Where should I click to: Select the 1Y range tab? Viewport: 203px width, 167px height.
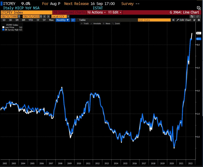pos(38,20)
